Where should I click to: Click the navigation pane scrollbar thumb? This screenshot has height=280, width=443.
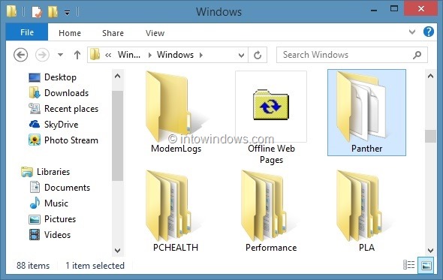pyautogui.click(x=118, y=136)
